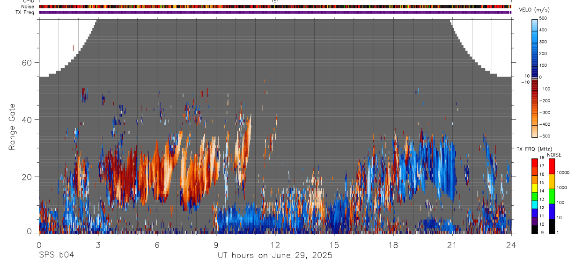Pick the black bottom segment of the TX FRQ scale
Viewport: 575px width, 265px height.
(535, 229)
